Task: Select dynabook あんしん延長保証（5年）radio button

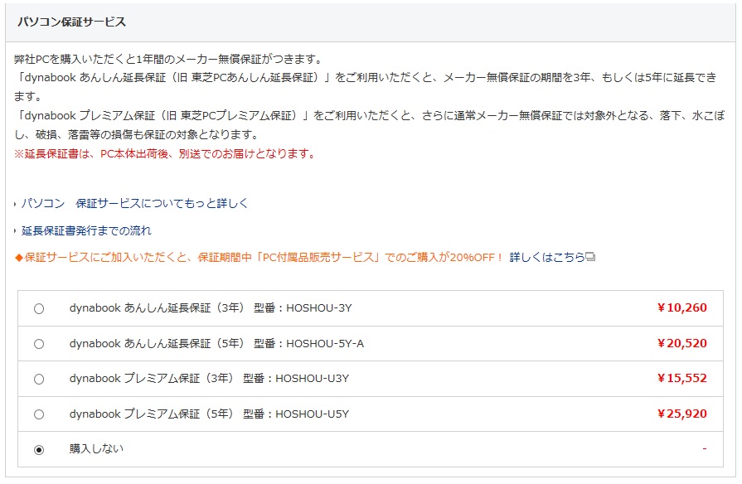Action: [x=39, y=344]
